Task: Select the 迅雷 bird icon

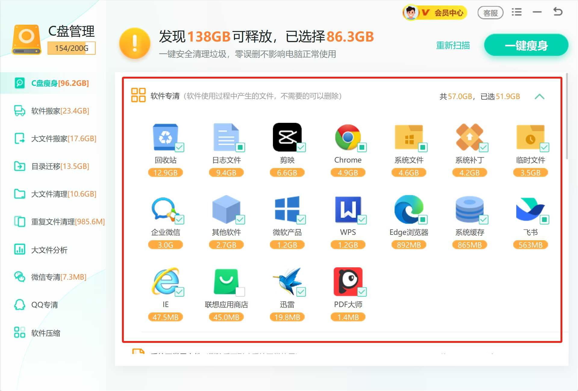Action: (x=287, y=281)
